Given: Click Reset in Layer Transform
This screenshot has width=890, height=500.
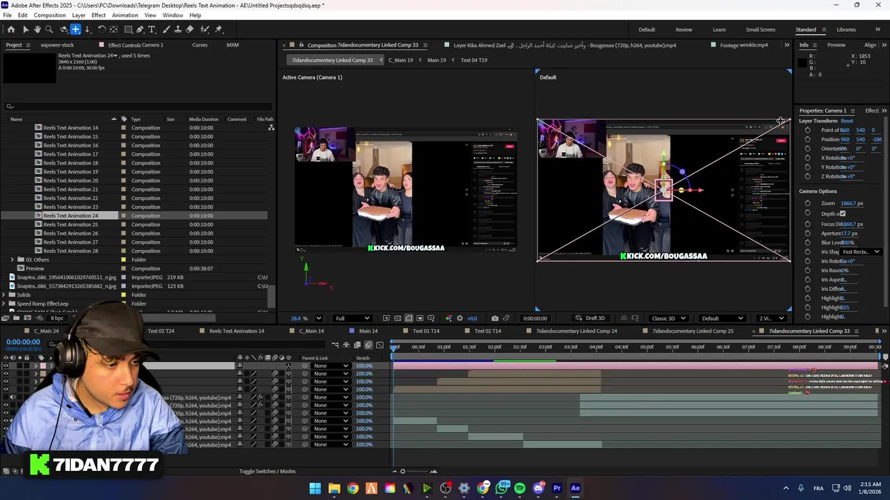Looking at the screenshot, I should (847, 121).
